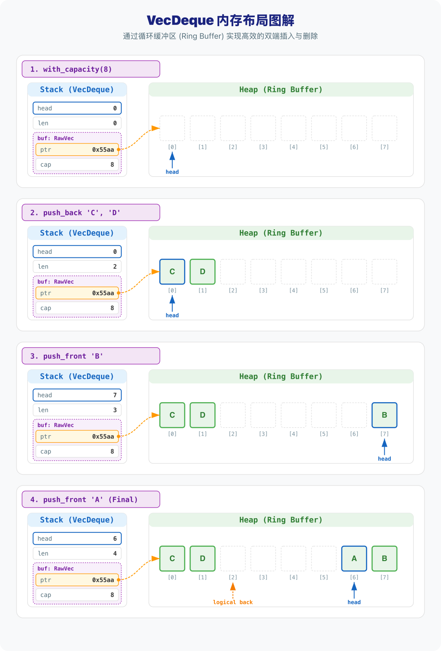Screen dimensions: 441x651
Task: Click the "VecDeque 内存布局图解" title
Action: click(x=220, y=20)
